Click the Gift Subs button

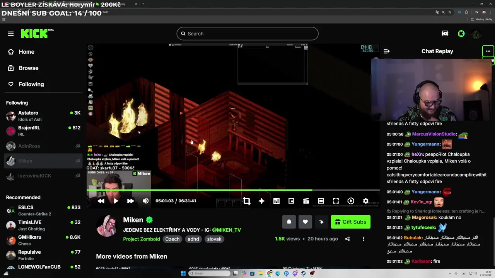coord(350,222)
